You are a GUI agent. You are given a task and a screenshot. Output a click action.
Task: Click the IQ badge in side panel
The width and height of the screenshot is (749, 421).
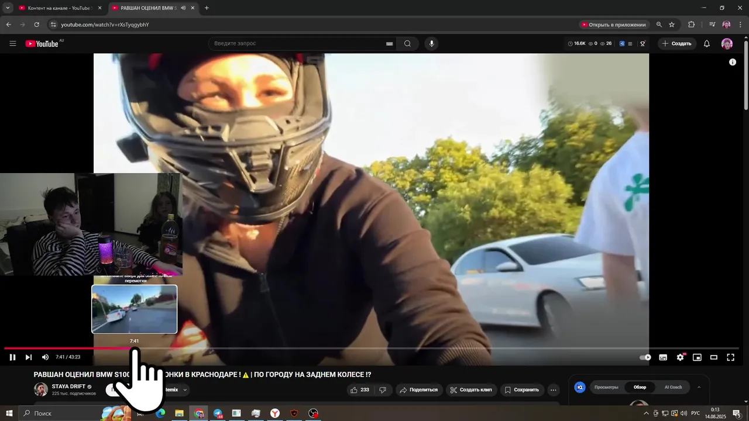(580, 387)
